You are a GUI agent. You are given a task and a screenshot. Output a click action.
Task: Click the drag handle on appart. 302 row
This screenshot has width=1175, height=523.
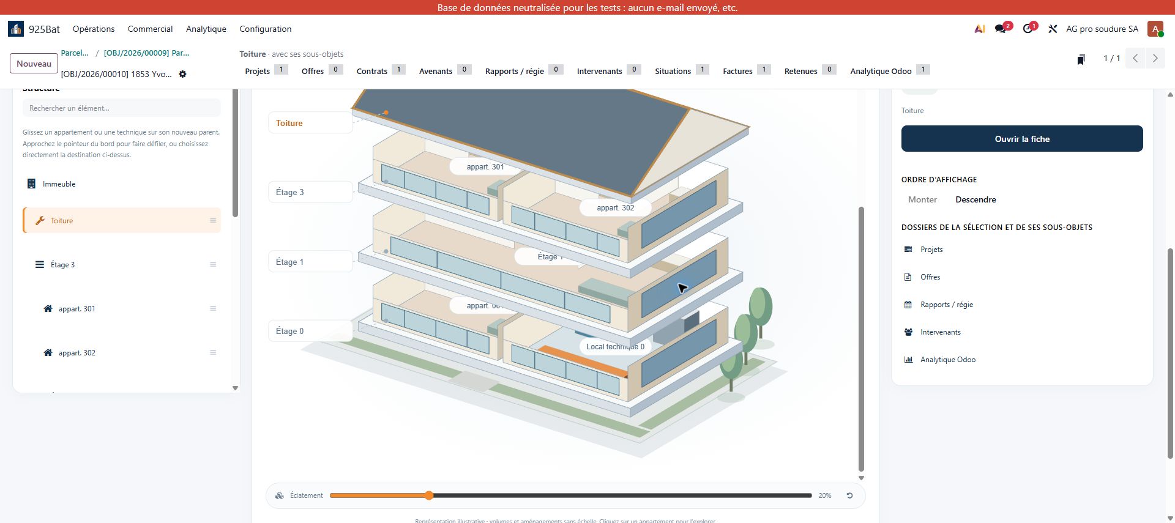pyautogui.click(x=213, y=352)
